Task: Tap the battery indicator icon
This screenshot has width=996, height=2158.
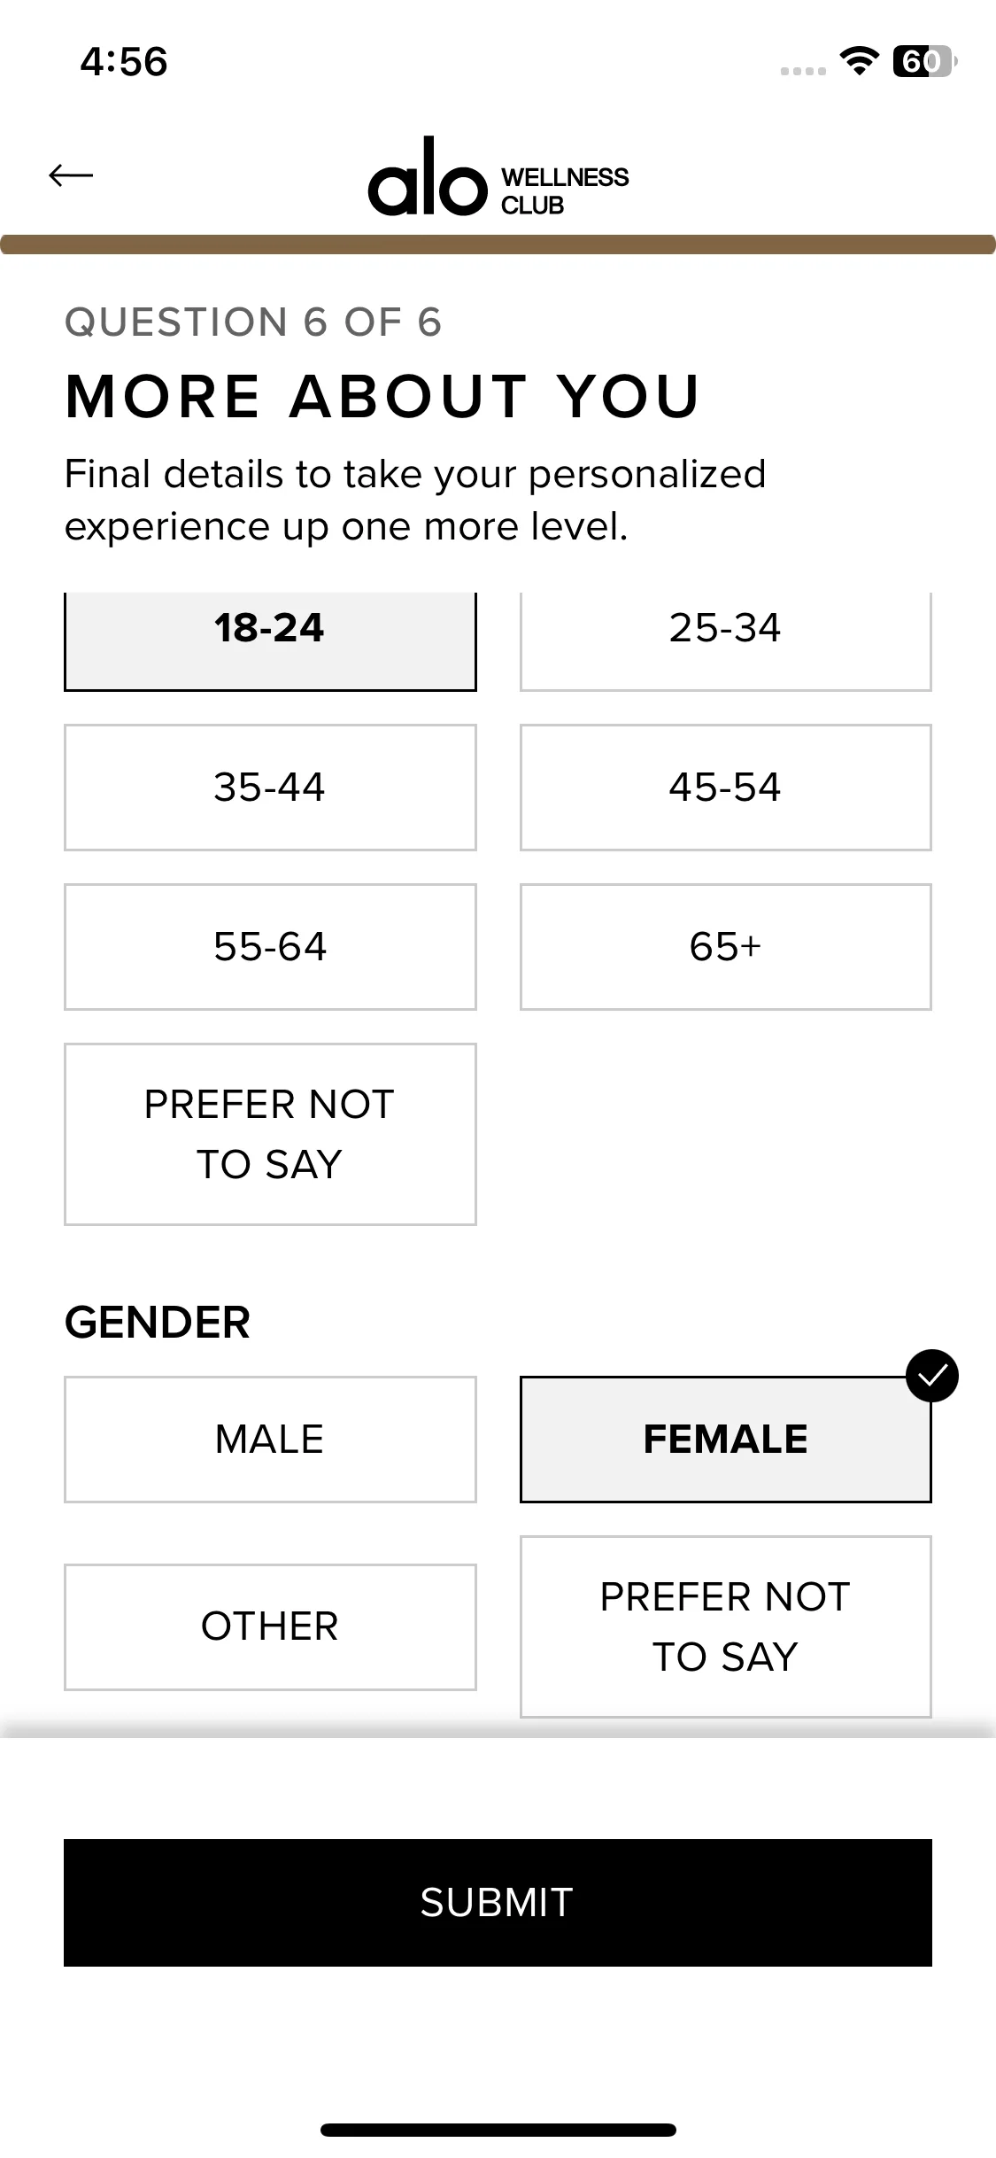Action: 924,61
